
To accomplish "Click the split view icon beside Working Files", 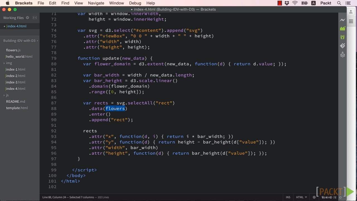I will 35,18.
